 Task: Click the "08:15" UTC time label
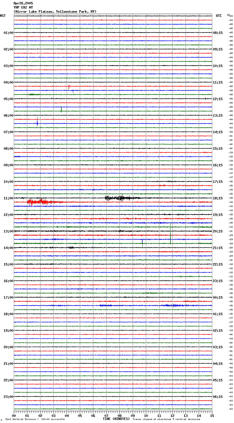(218, 33)
